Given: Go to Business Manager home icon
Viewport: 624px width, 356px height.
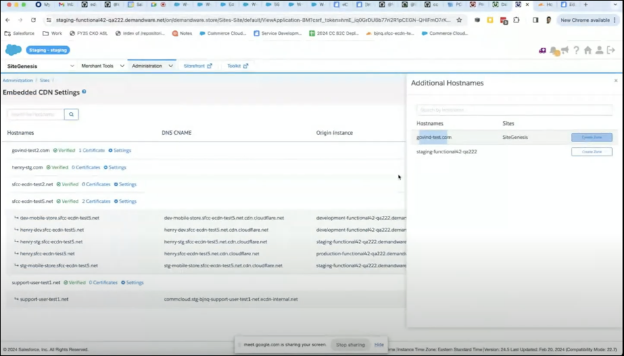Looking at the screenshot, I should click(x=588, y=50).
